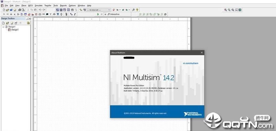Click the Interactive analysis button
This screenshot has width=276, height=131.
113,14
